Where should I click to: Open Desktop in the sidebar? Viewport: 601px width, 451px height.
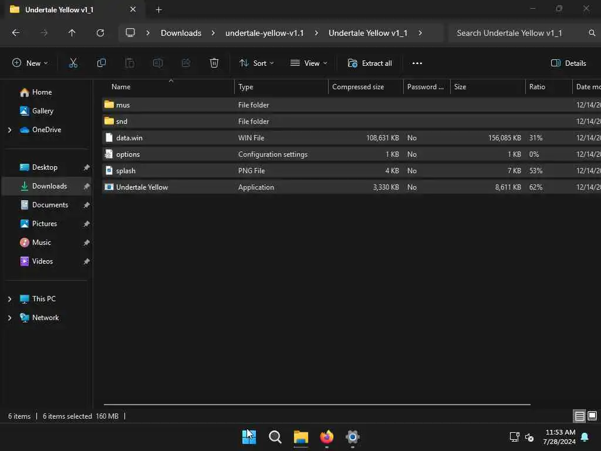click(x=45, y=167)
